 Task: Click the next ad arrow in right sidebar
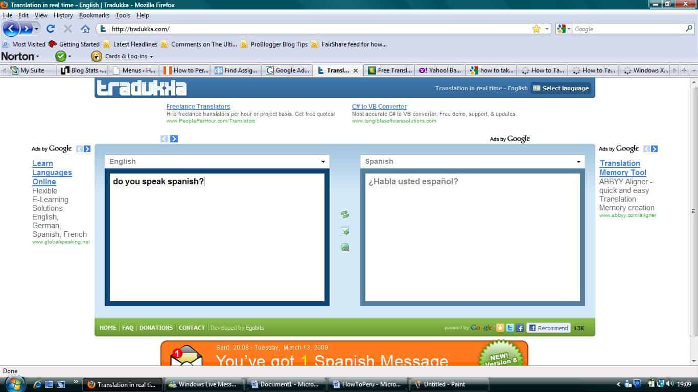(655, 149)
